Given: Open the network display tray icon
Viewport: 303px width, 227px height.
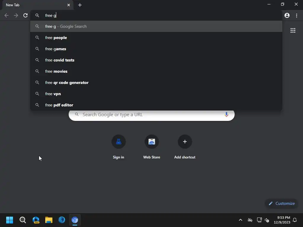Looking at the screenshot, I should 259,220.
